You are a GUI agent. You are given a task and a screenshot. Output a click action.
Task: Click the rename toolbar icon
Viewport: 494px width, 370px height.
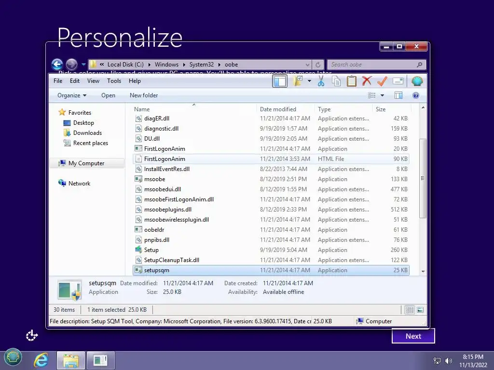pyautogui.click(x=398, y=81)
